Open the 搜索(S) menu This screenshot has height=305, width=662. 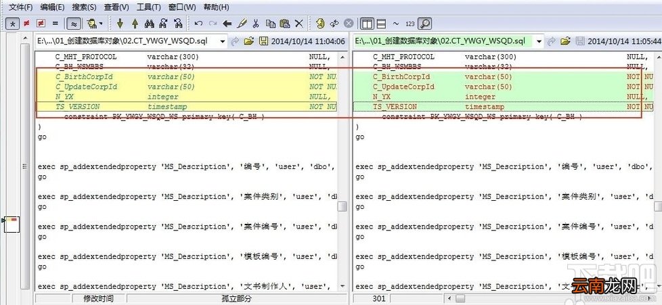coord(84,7)
